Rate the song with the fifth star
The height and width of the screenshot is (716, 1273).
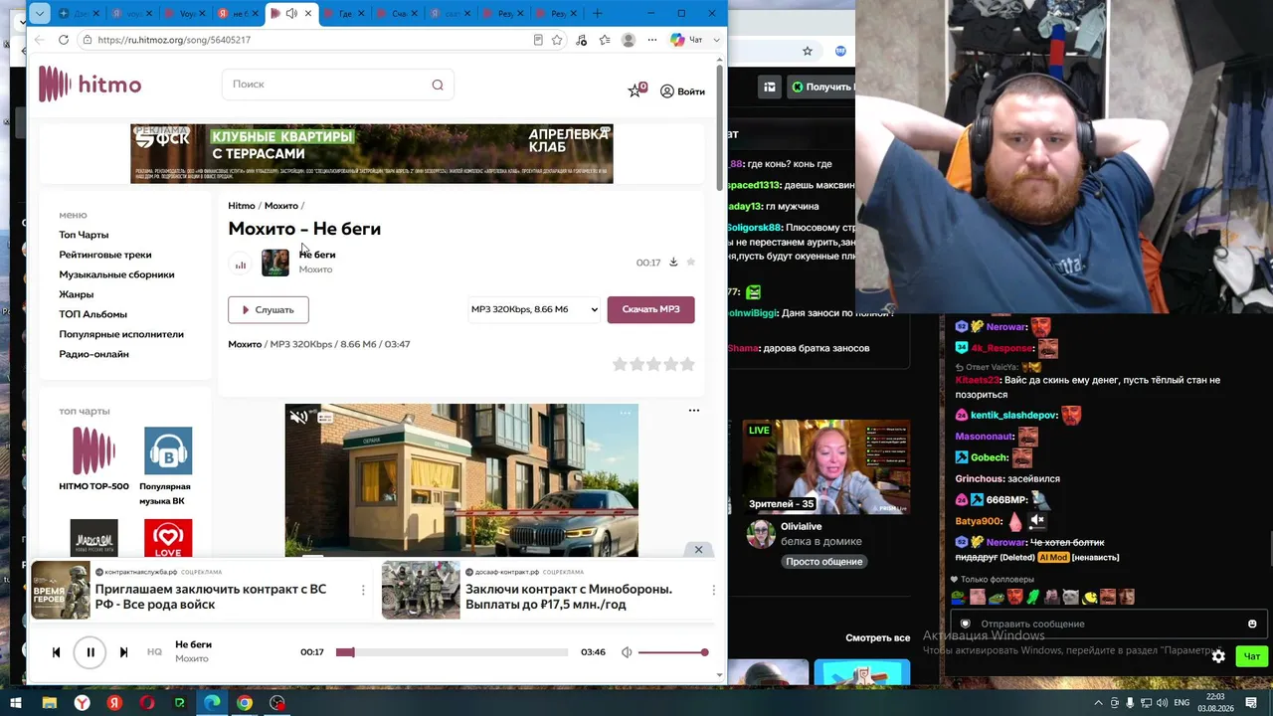click(x=687, y=364)
